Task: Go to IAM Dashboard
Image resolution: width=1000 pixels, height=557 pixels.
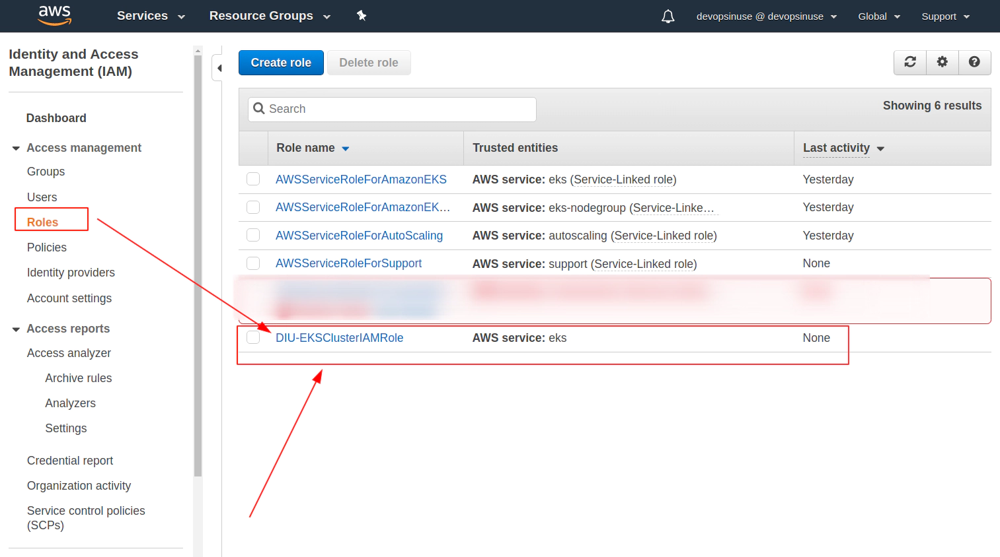Action: click(56, 118)
